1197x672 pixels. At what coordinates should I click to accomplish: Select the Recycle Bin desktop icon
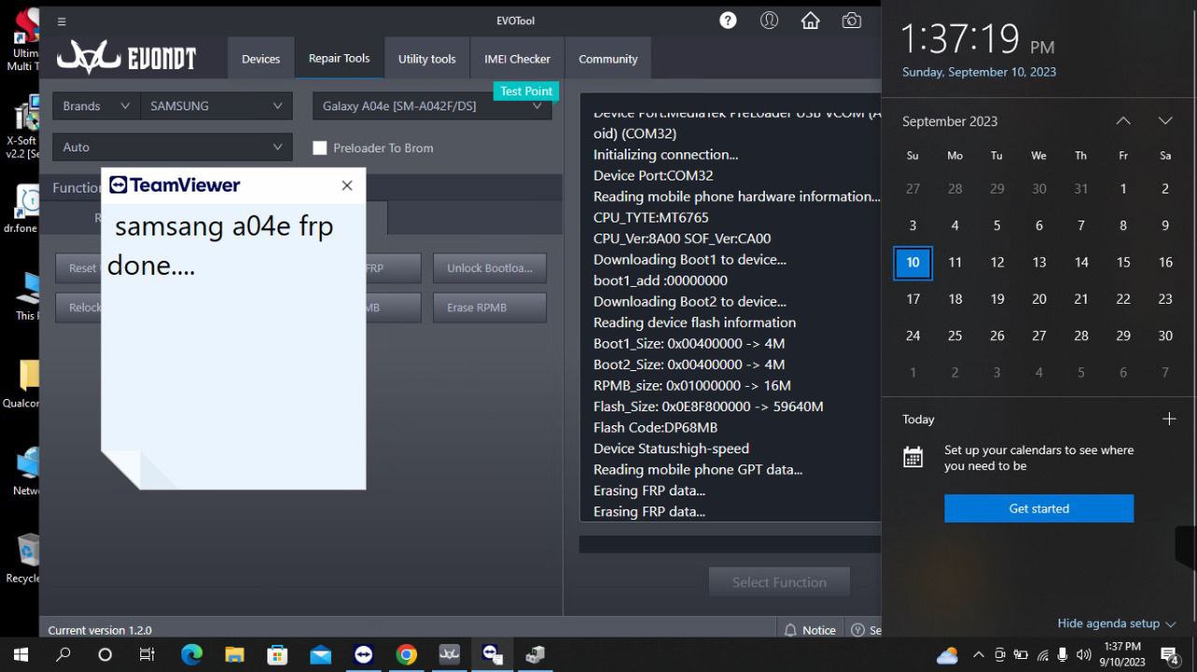(x=26, y=558)
